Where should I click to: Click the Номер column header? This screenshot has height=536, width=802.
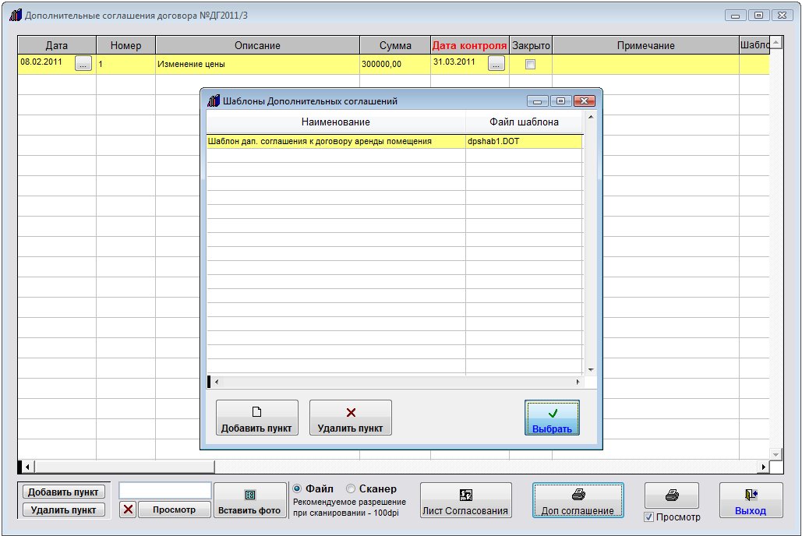pos(125,45)
